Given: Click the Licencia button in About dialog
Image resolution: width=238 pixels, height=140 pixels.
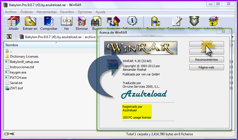Looking at the screenshot, I should pos(207,52).
